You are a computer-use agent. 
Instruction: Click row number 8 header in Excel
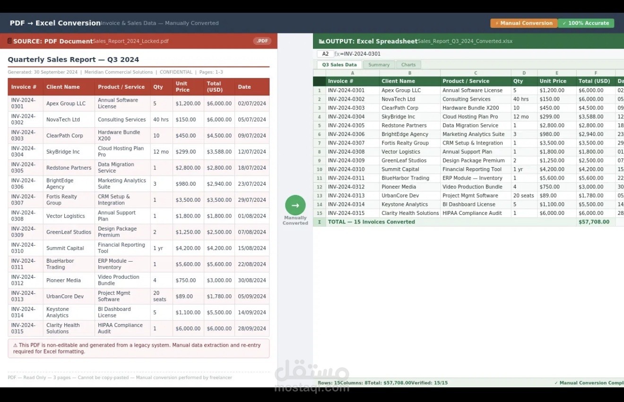pos(320,152)
